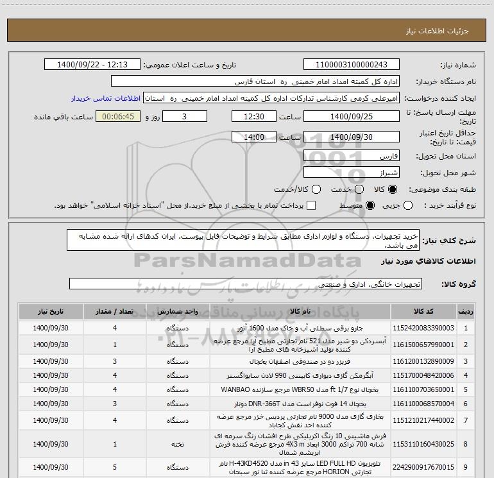Click the page header جزئیات اطلاعات نیاز

pyautogui.click(x=438, y=31)
